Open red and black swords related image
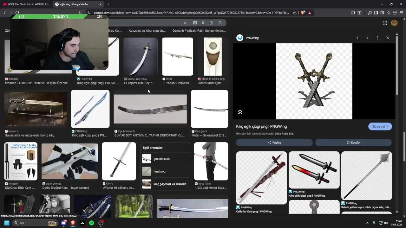406x228 pixels. tap(314, 170)
